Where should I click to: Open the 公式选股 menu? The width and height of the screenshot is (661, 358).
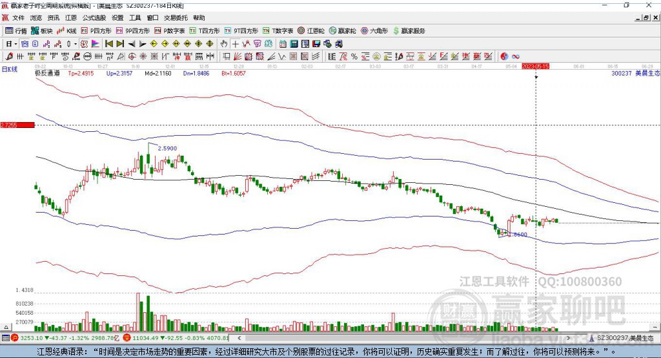[x=94, y=17]
